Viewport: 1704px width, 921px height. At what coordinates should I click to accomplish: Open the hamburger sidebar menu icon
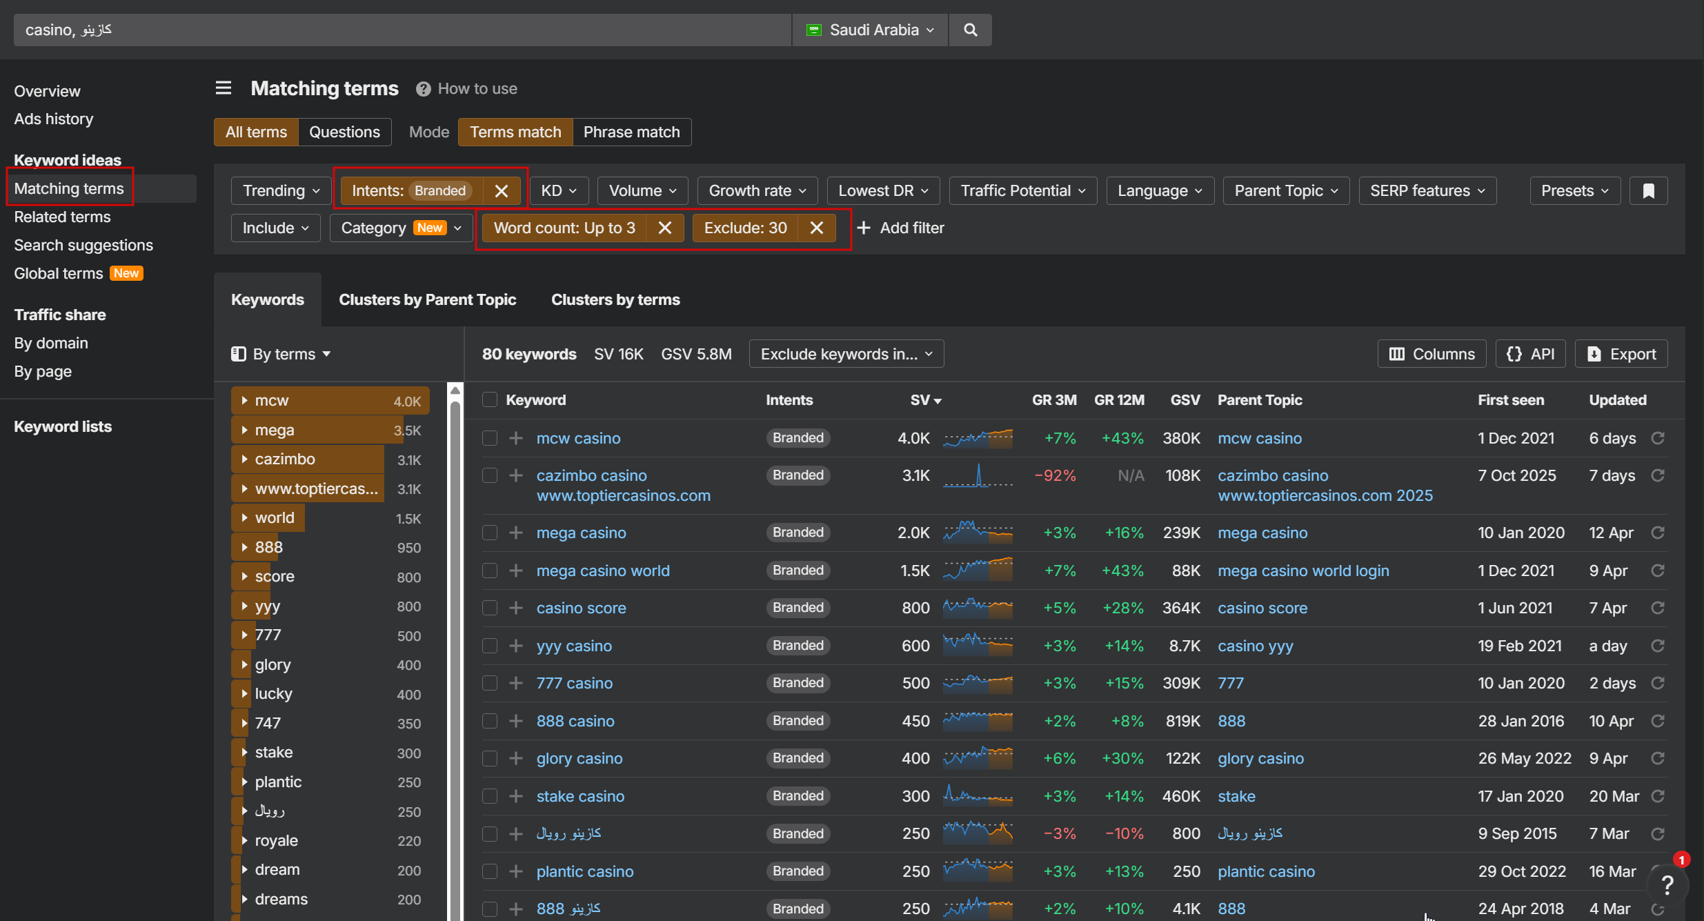point(223,88)
